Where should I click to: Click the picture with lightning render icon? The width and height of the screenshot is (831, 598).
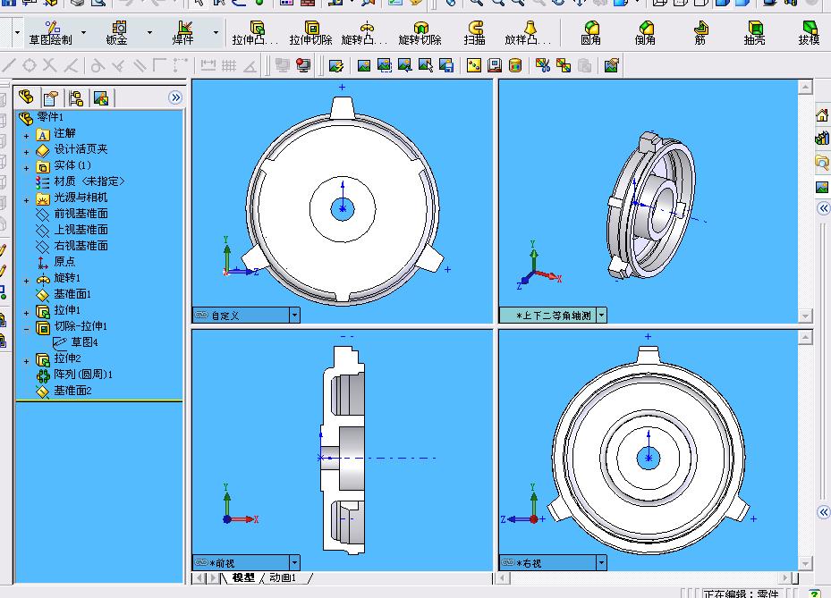336,65
